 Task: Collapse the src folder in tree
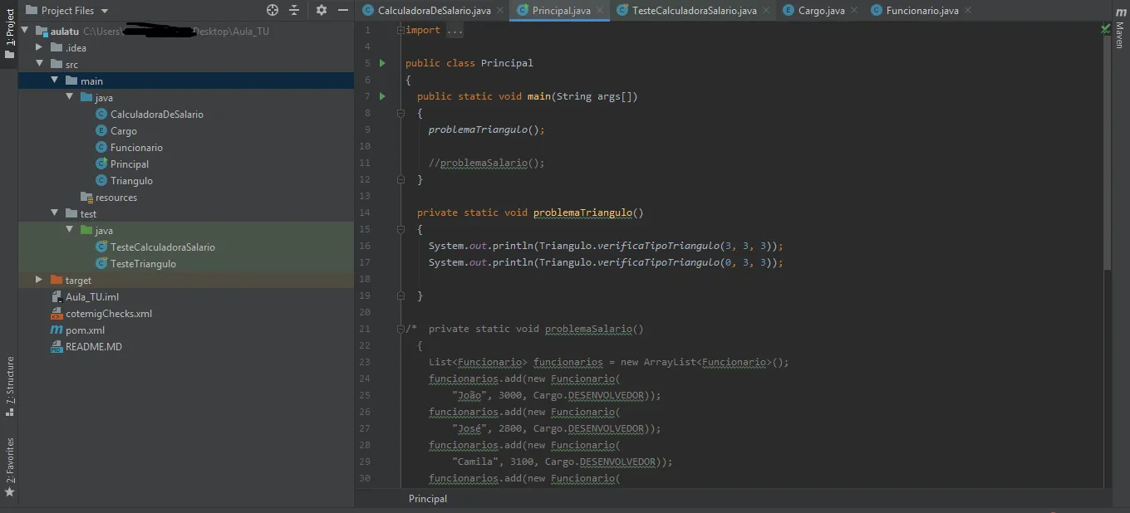click(39, 64)
